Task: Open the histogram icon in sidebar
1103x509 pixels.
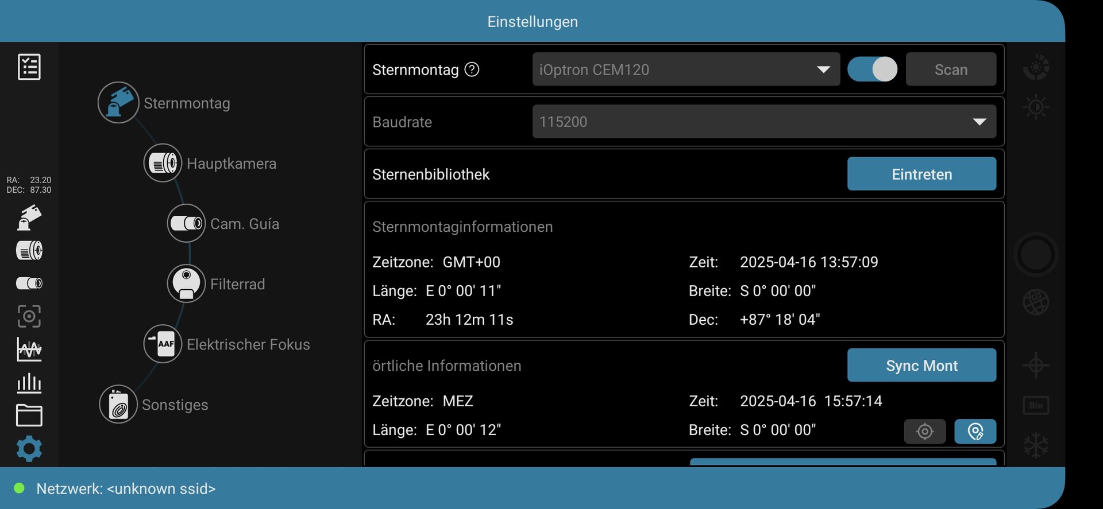Action: tap(29, 383)
